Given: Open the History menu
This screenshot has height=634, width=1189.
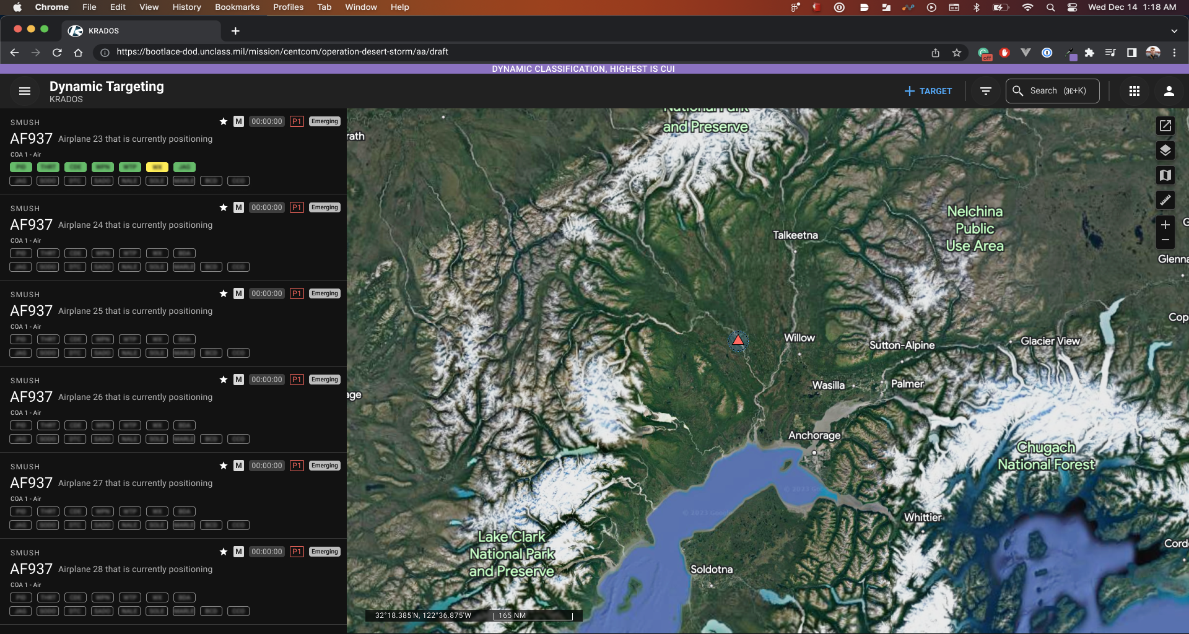Looking at the screenshot, I should click(x=186, y=7).
